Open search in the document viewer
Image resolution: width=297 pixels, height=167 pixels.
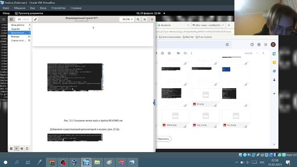pyautogui.click(x=138, y=19)
